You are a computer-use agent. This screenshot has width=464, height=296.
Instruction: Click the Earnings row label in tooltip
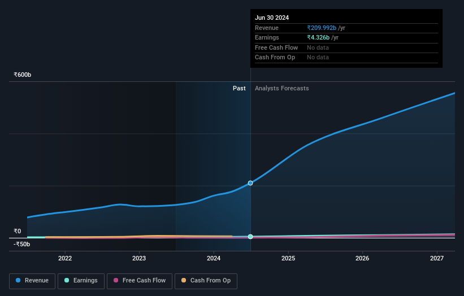pos(267,37)
